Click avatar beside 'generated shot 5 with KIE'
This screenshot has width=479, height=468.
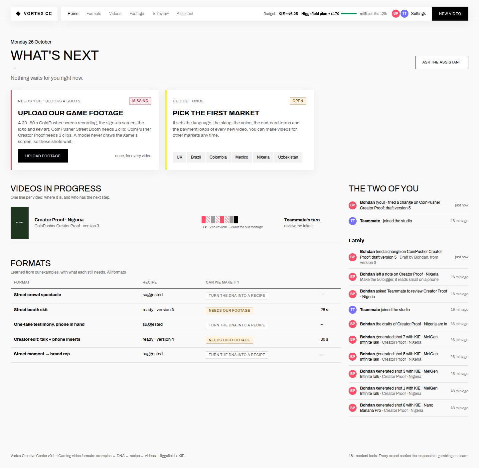(x=353, y=357)
